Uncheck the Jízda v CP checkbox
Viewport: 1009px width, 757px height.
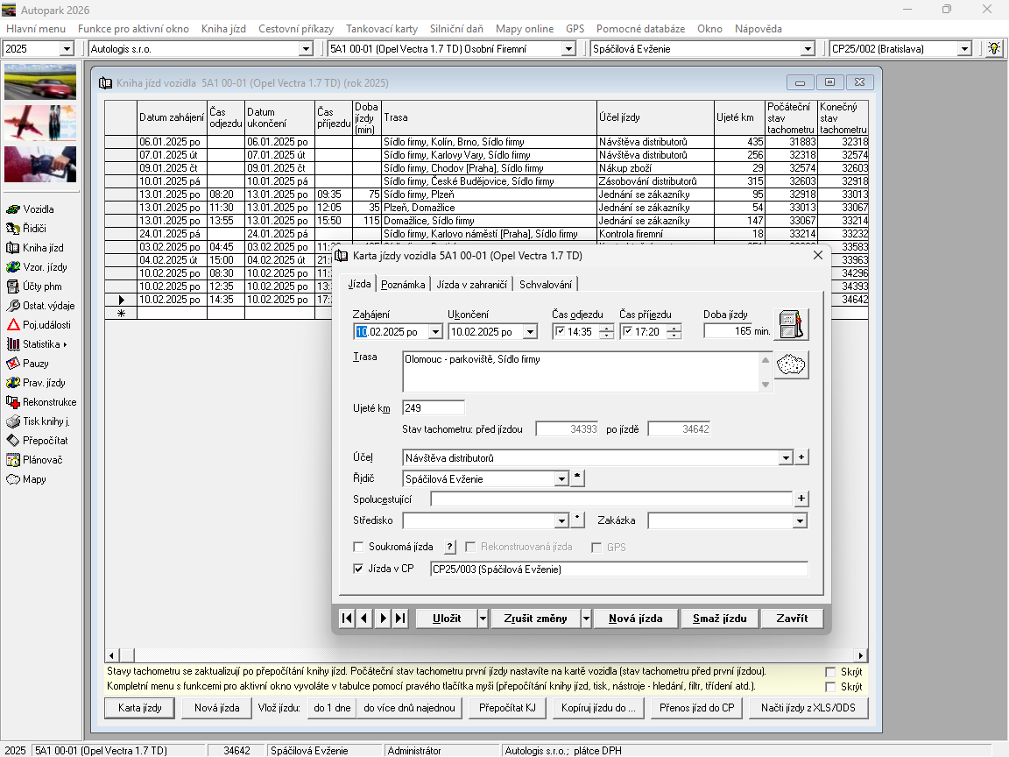point(358,570)
